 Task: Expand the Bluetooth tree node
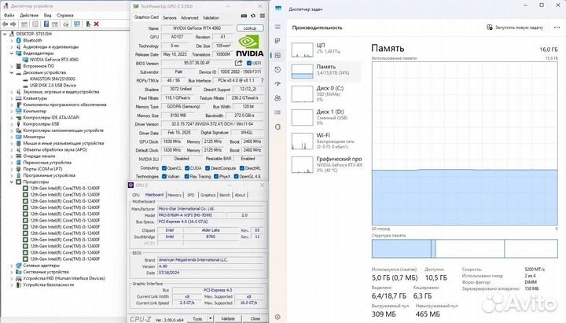coord(12,40)
